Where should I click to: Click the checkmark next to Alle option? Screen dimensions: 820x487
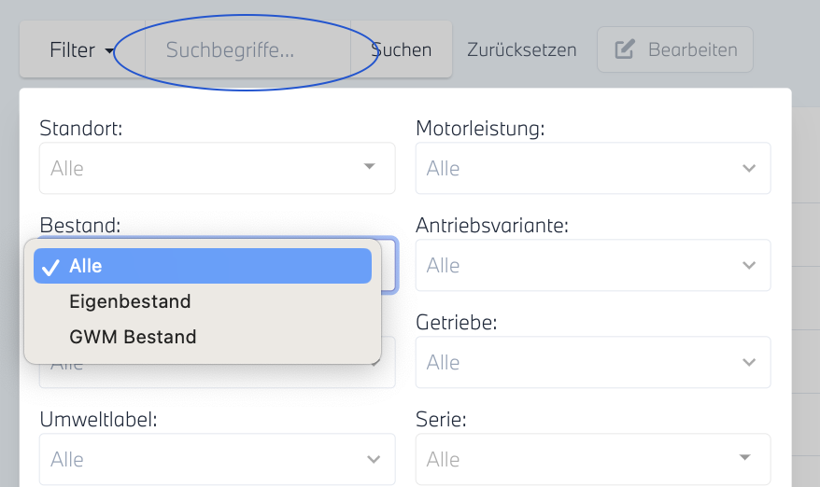point(51,267)
